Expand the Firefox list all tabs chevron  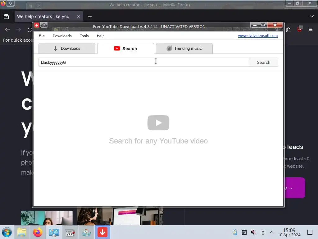[x=312, y=16]
